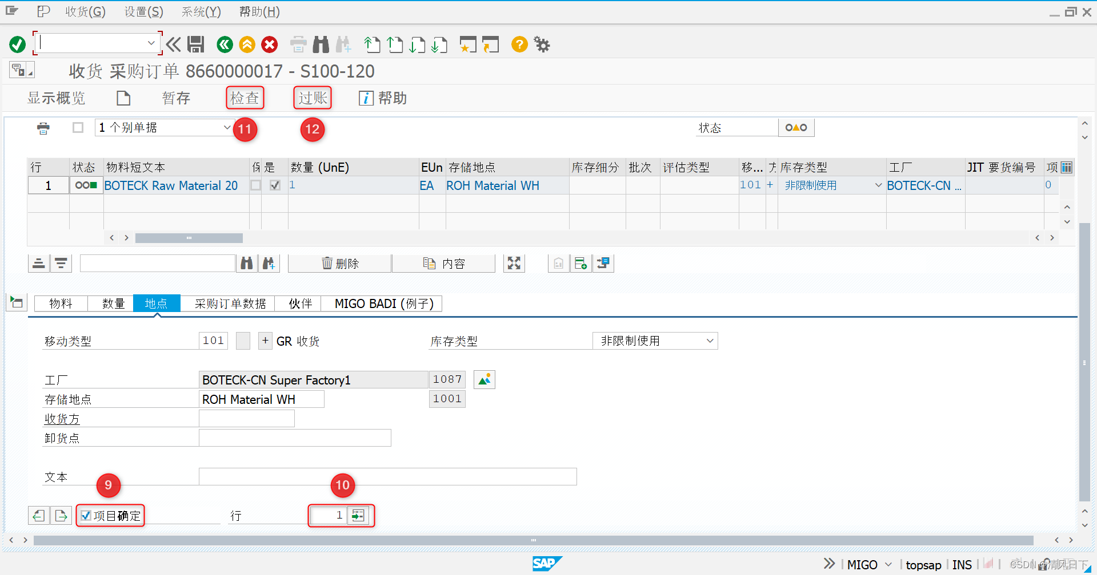The image size is (1097, 575).
Task: Click the 内容 button
Action: [x=444, y=263]
